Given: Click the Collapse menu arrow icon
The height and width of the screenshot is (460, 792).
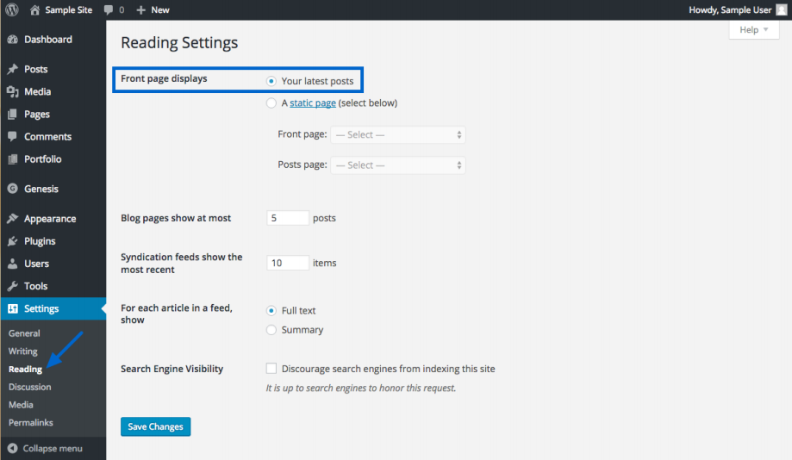Looking at the screenshot, I should (x=12, y=448).
